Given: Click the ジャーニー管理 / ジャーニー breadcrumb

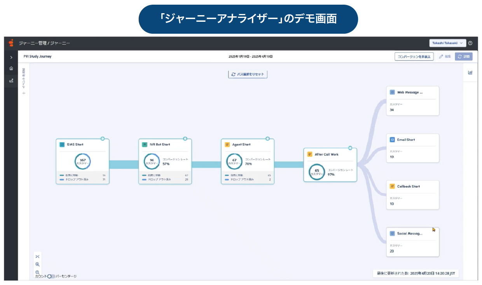Looking at the screenshot, I should (x=45, y=43).
